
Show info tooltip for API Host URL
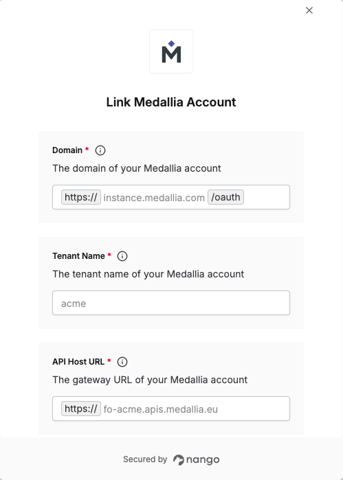[x=122, y=362]
